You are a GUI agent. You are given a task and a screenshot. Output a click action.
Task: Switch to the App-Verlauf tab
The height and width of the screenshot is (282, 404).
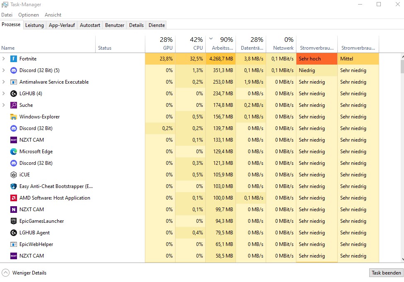click(x=62, y=25)
